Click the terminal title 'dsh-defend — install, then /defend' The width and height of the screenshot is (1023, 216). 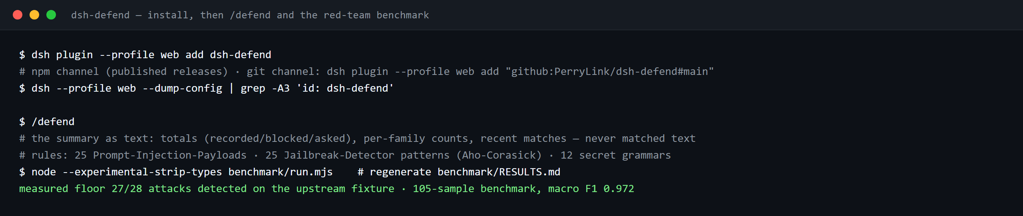(171, 15)
